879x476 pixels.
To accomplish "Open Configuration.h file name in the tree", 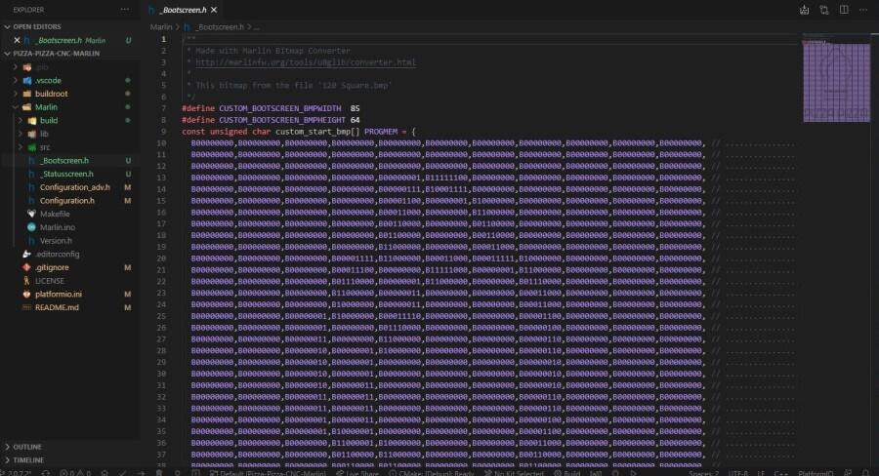I will point(67,201).
